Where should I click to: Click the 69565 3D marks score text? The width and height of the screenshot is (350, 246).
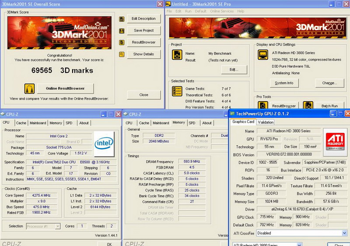pos(62,70)
